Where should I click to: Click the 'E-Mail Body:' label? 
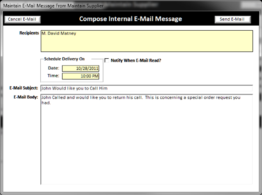point(26,97)
